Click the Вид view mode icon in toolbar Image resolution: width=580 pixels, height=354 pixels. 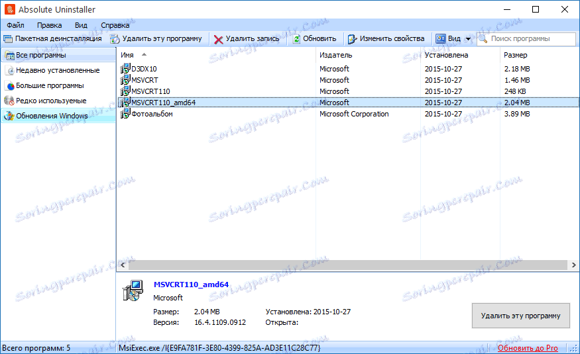pyautogui.click(x=441, y=38)
